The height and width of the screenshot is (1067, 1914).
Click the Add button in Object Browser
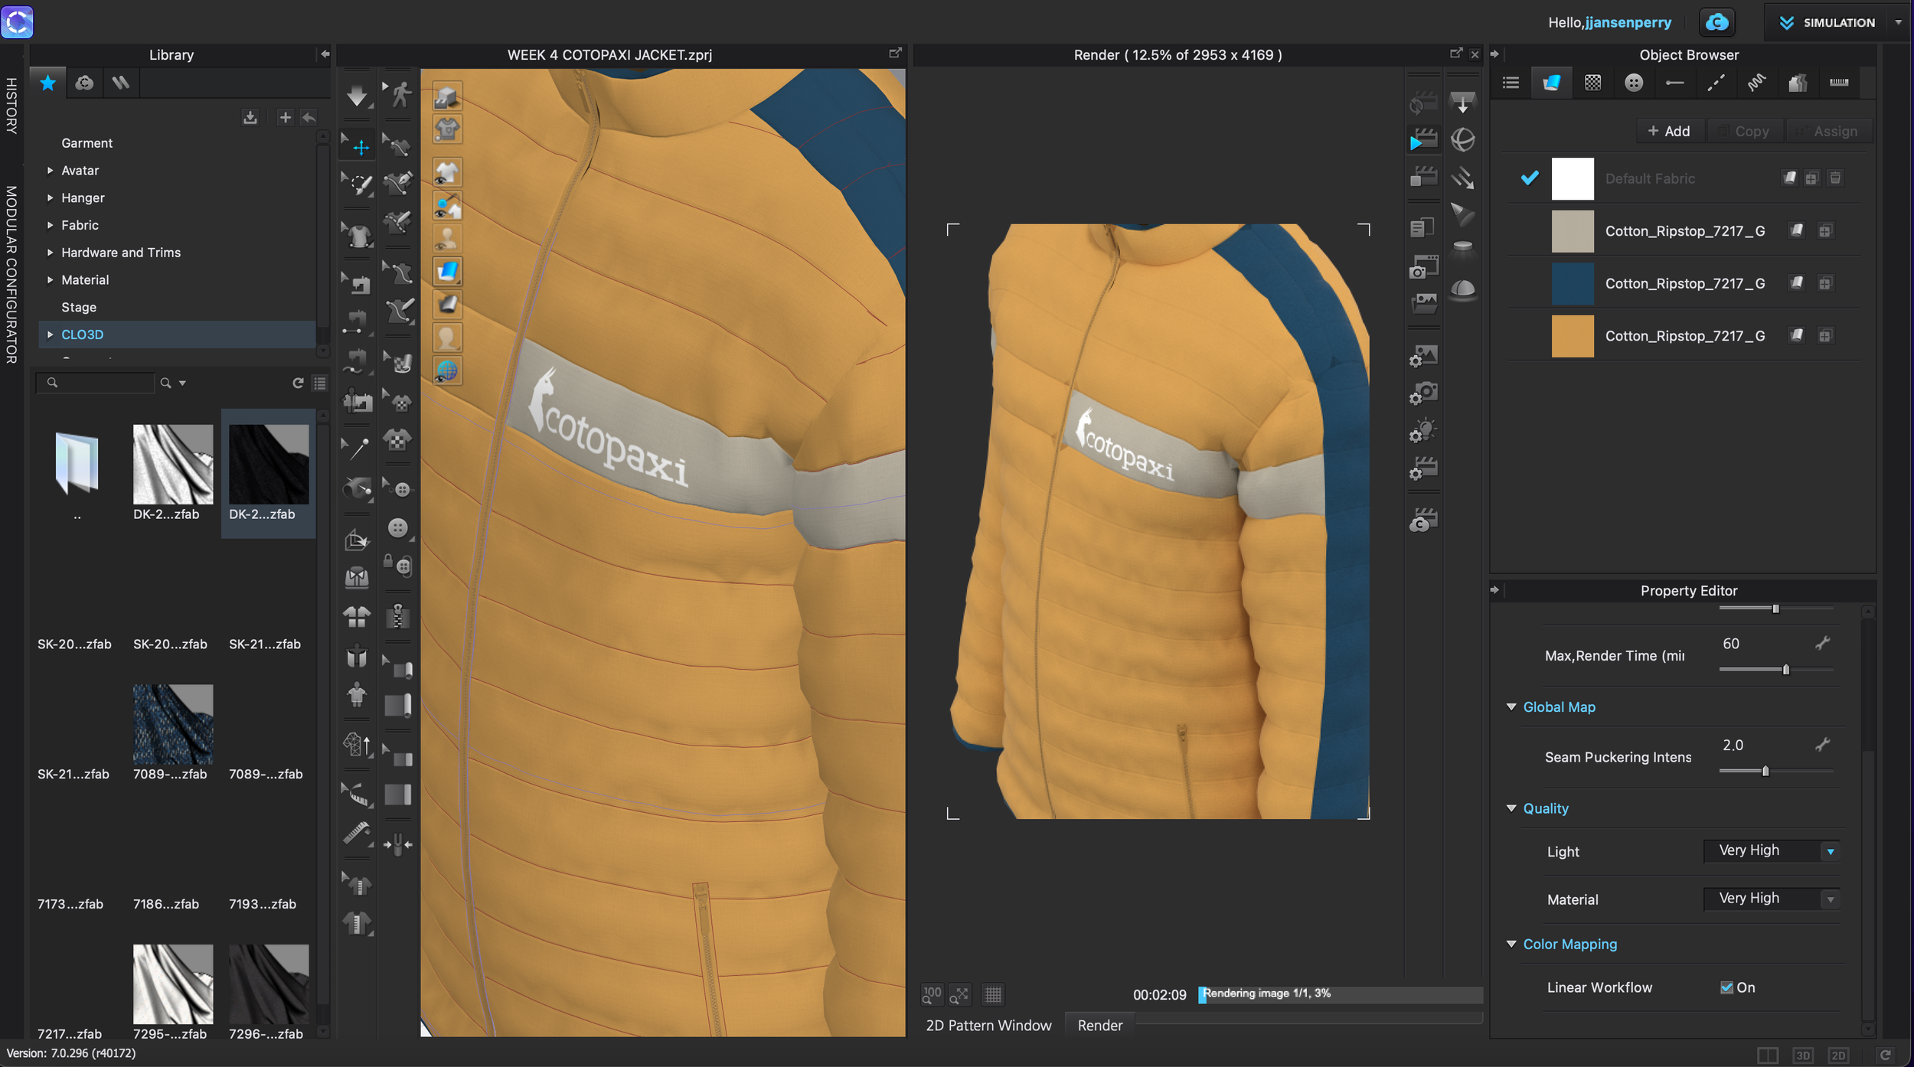point(1668,131)
